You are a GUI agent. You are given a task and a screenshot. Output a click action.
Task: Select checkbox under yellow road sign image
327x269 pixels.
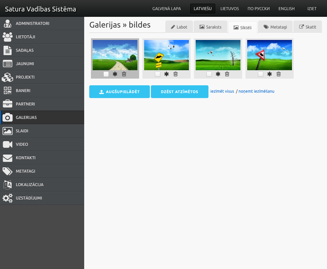158,74
